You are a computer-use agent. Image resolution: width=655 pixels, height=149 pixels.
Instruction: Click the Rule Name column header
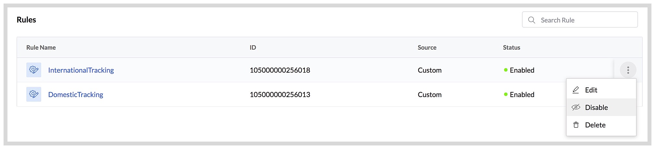[x=41, y=47]
